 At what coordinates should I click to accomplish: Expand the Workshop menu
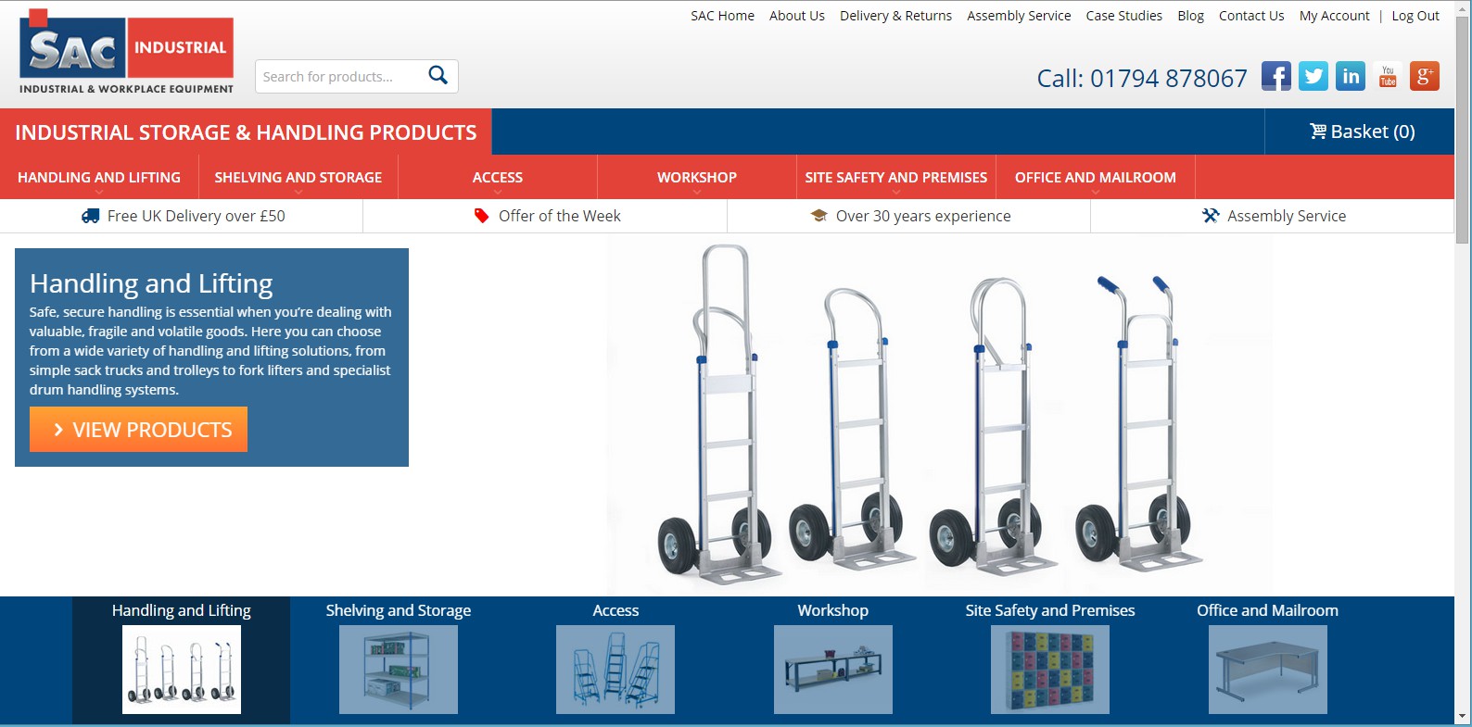pyautogui.click(x=697, y=177)
